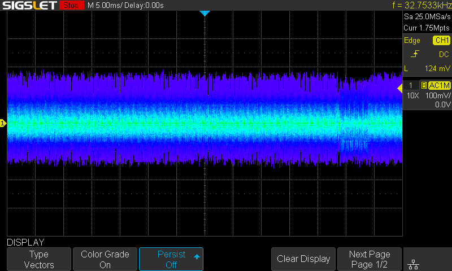Viewport: 452px width, 271px height.
Task: Click the 10X probe attenuation value
Action: pos(412,95)
